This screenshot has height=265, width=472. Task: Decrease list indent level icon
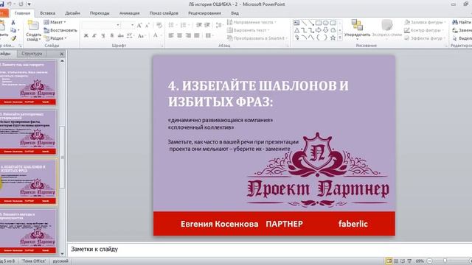[x=199, y=25]
